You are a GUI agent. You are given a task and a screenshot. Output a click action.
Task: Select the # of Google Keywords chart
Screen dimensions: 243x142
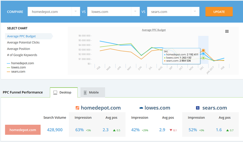tap(22, 55)
